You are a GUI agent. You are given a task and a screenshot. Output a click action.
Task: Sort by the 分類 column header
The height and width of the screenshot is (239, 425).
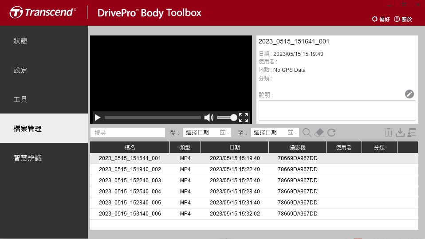tap(379, 147)
